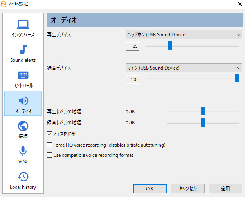Select the VOX microphone icon
The image size is (245, 197).
pyautogui.click(x=23, y=151)
